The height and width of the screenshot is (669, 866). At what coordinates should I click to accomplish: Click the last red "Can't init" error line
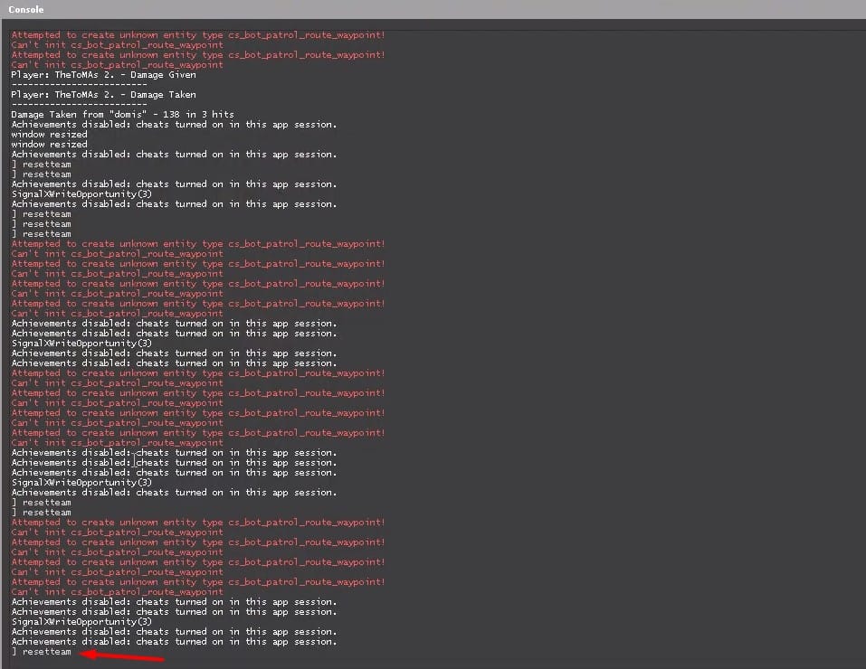point(117,592)
